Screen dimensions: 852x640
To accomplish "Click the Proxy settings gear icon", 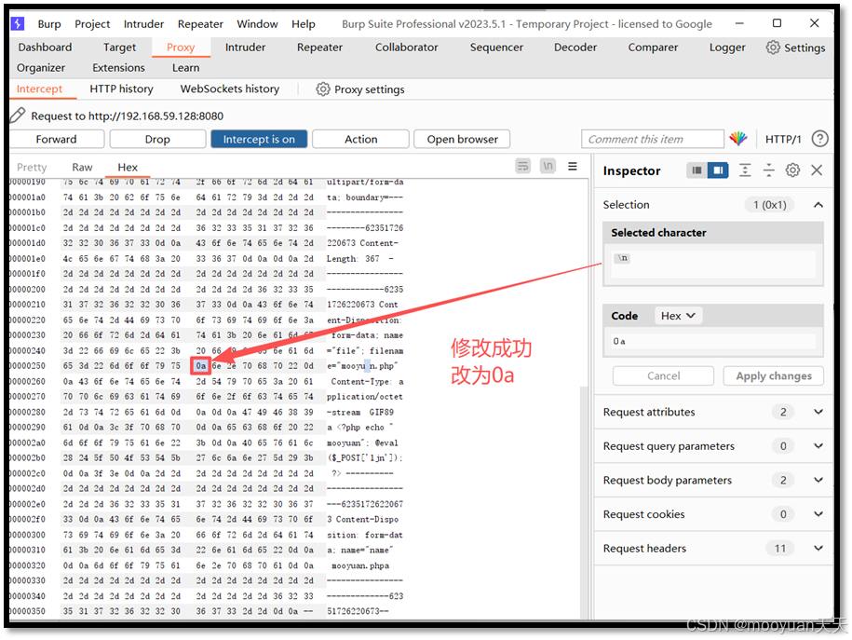I will [x=323, y=89].
